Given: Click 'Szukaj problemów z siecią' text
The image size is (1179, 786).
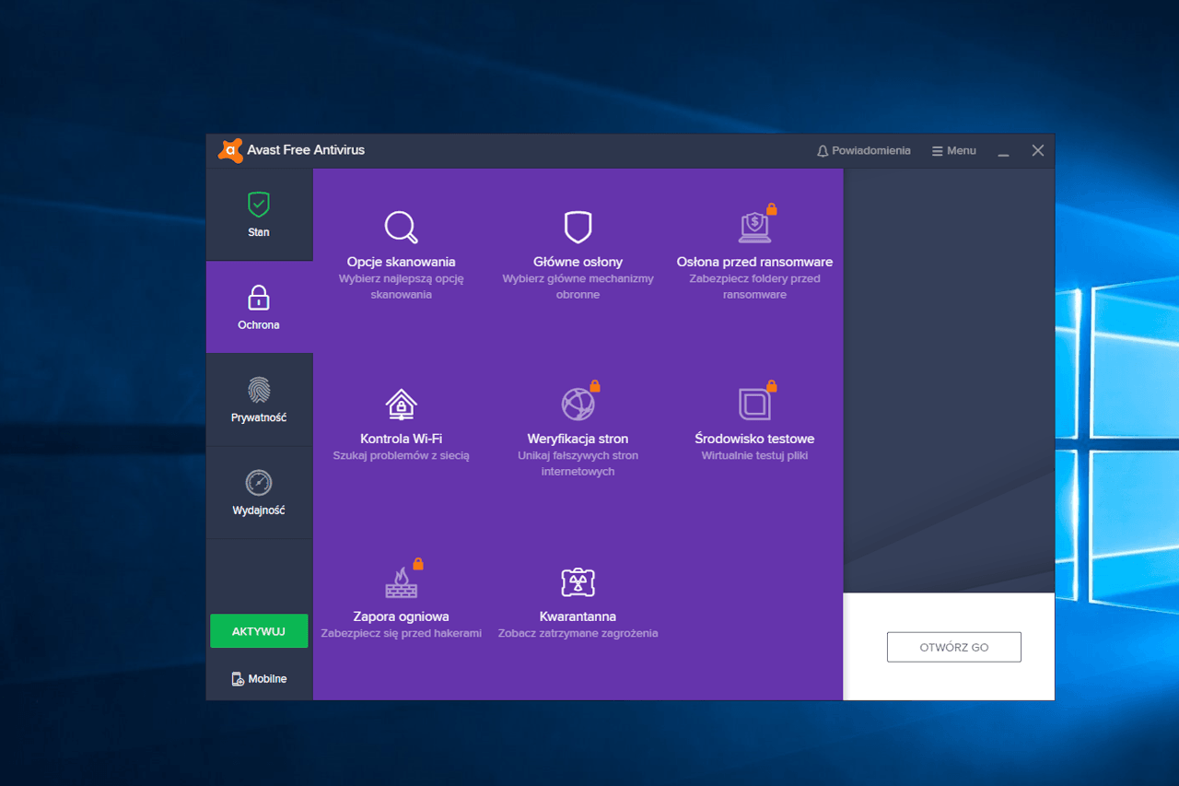Looking at the screenshot, I should [402, 456].
